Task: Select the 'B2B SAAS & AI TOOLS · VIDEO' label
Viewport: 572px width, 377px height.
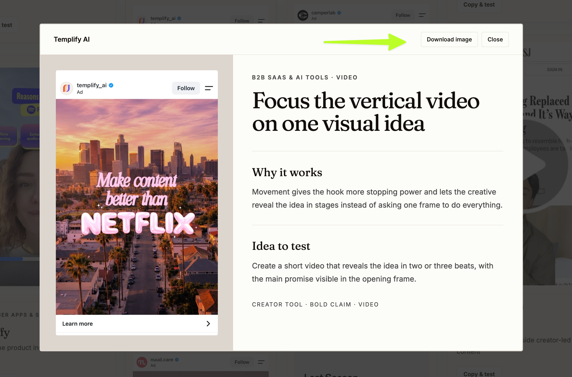Action: point(305,77)
